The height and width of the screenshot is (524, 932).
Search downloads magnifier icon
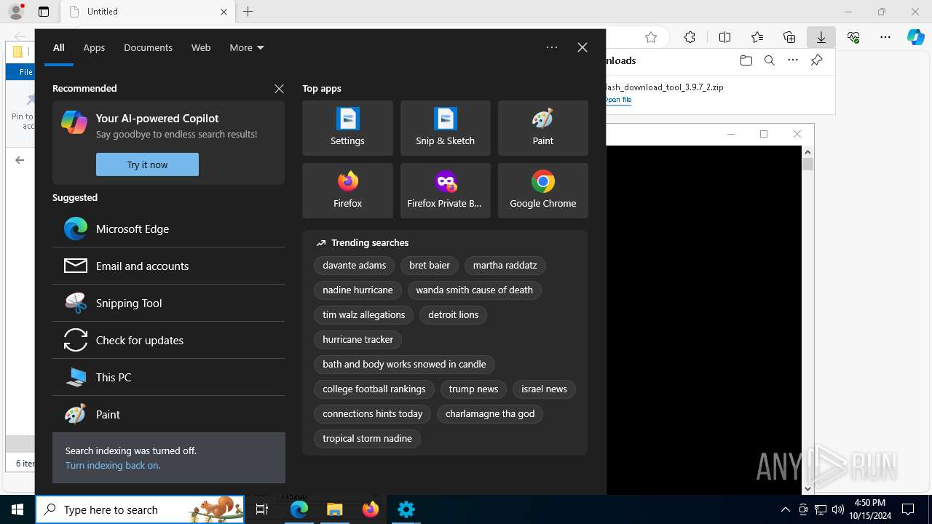(x=769, y=60)
